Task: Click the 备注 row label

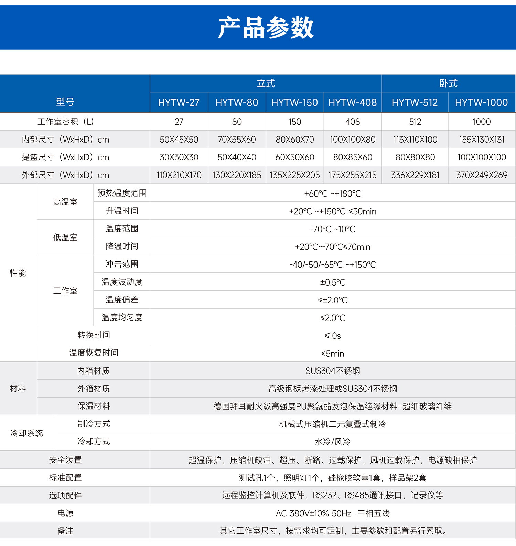Action: click(x=65, y=531)
